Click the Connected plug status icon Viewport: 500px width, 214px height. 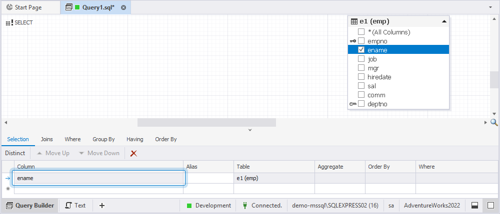tap(245, 206)
